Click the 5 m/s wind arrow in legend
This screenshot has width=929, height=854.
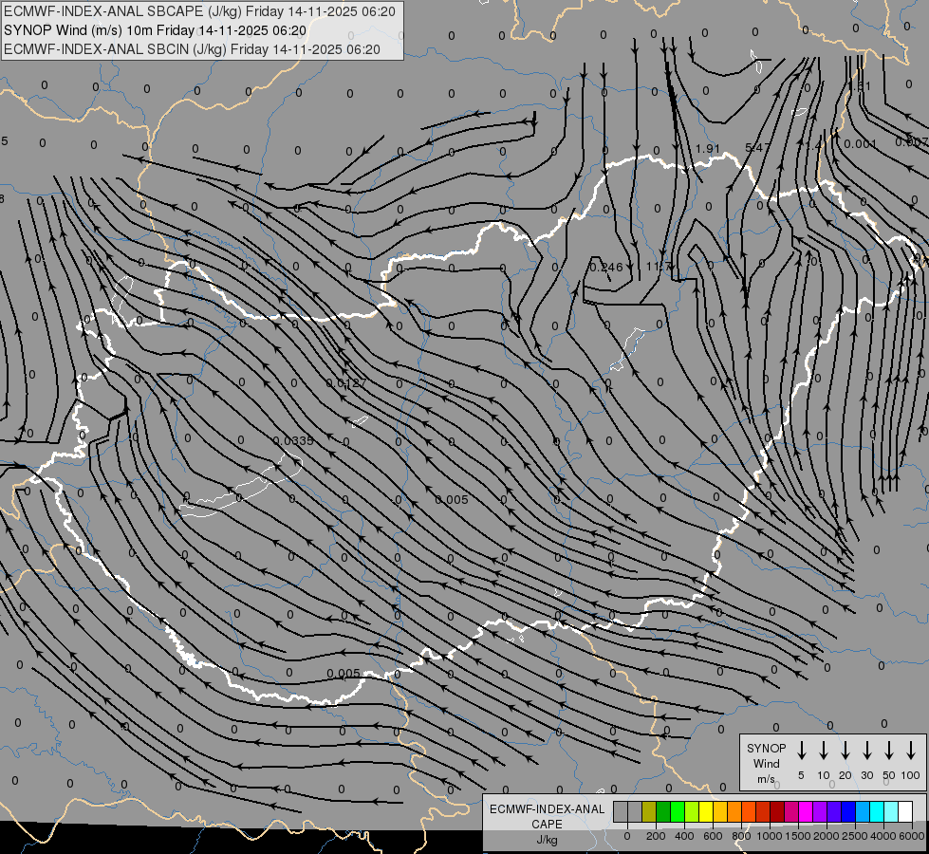tap(802, 751)
